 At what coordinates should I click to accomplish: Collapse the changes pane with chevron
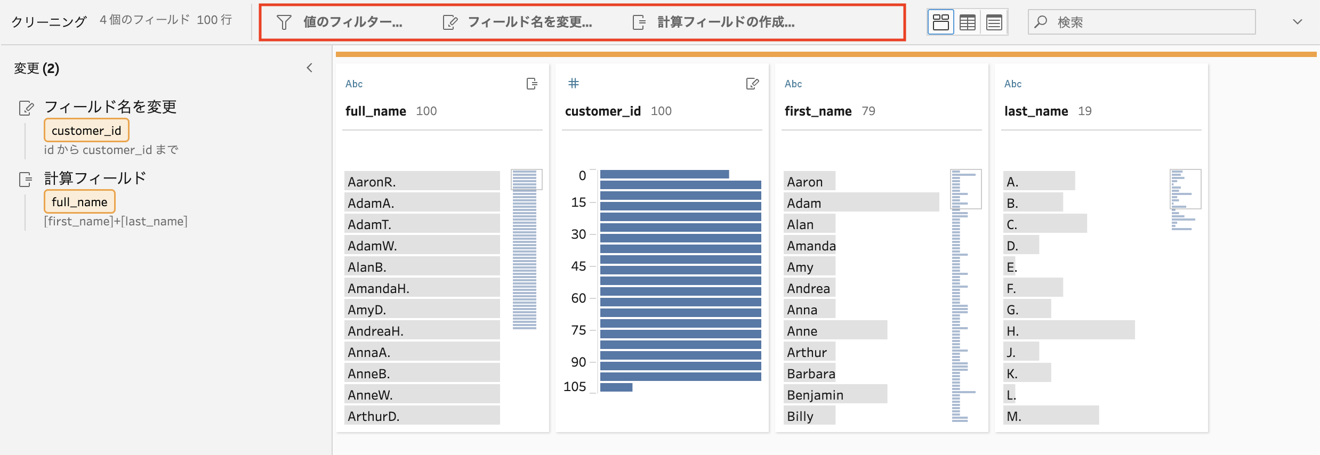310,68
